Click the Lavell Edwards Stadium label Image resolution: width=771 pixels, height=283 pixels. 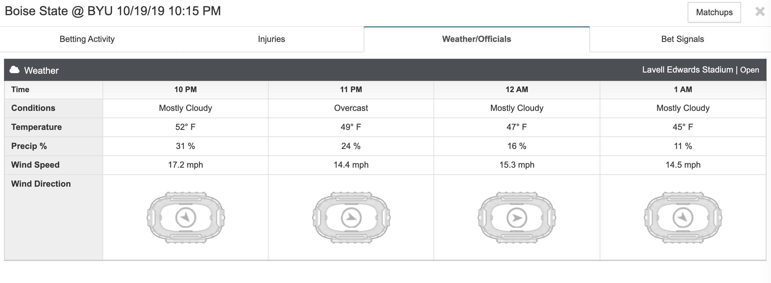(x=688, y=70)
